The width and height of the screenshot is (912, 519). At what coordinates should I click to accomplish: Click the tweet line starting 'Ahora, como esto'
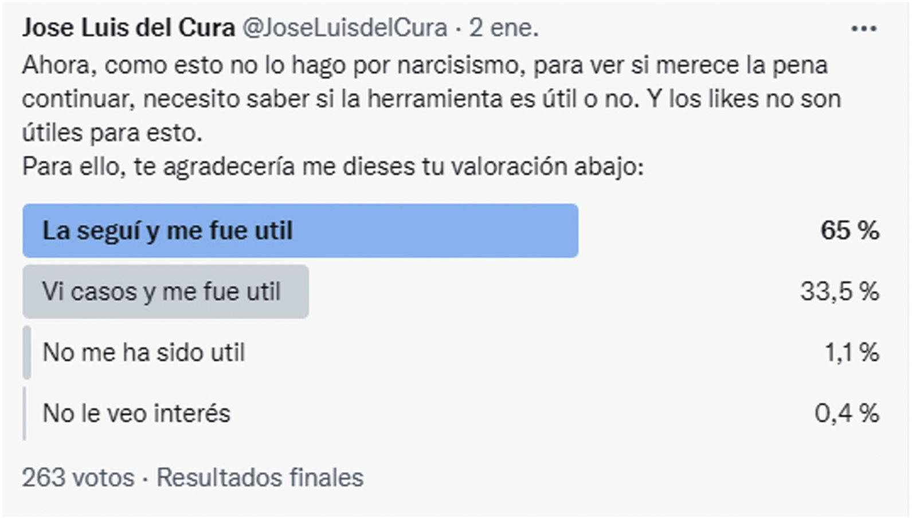coord(424,65)
